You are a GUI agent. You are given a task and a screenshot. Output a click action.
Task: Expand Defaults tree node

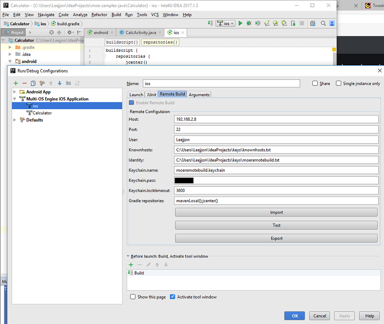tap(15, 120)
